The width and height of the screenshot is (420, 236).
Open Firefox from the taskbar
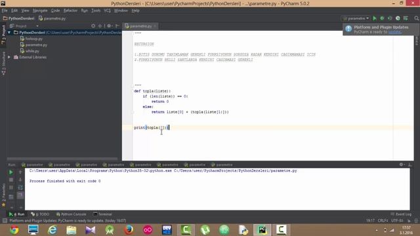coord(129,230)
